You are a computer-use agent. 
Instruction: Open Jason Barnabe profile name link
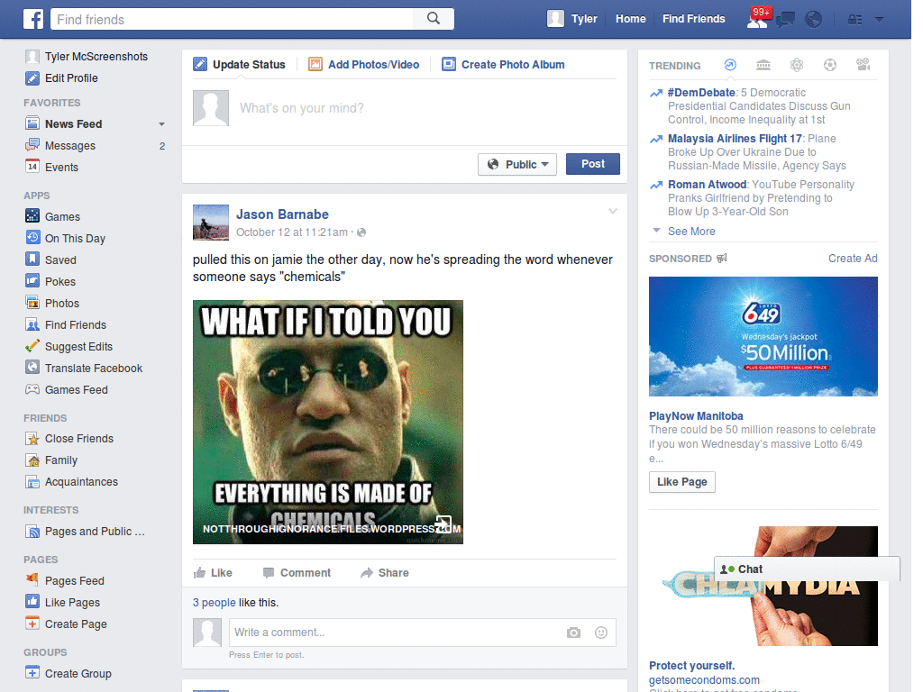coord(282,214)
